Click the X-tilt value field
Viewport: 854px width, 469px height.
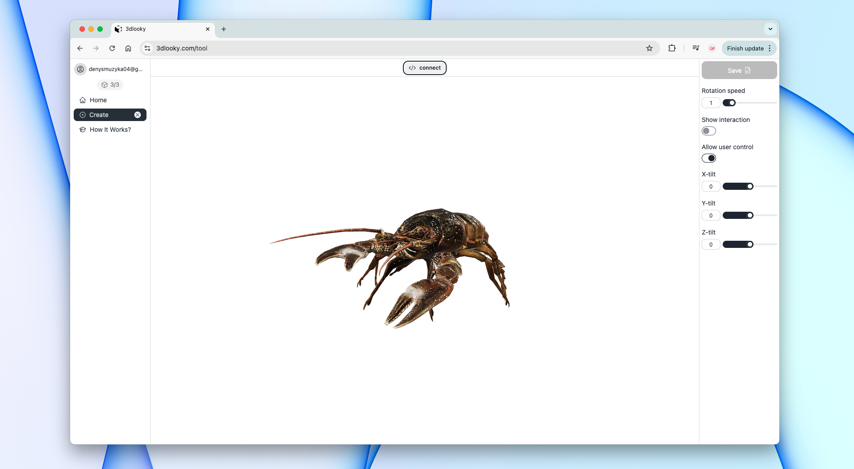711,187
